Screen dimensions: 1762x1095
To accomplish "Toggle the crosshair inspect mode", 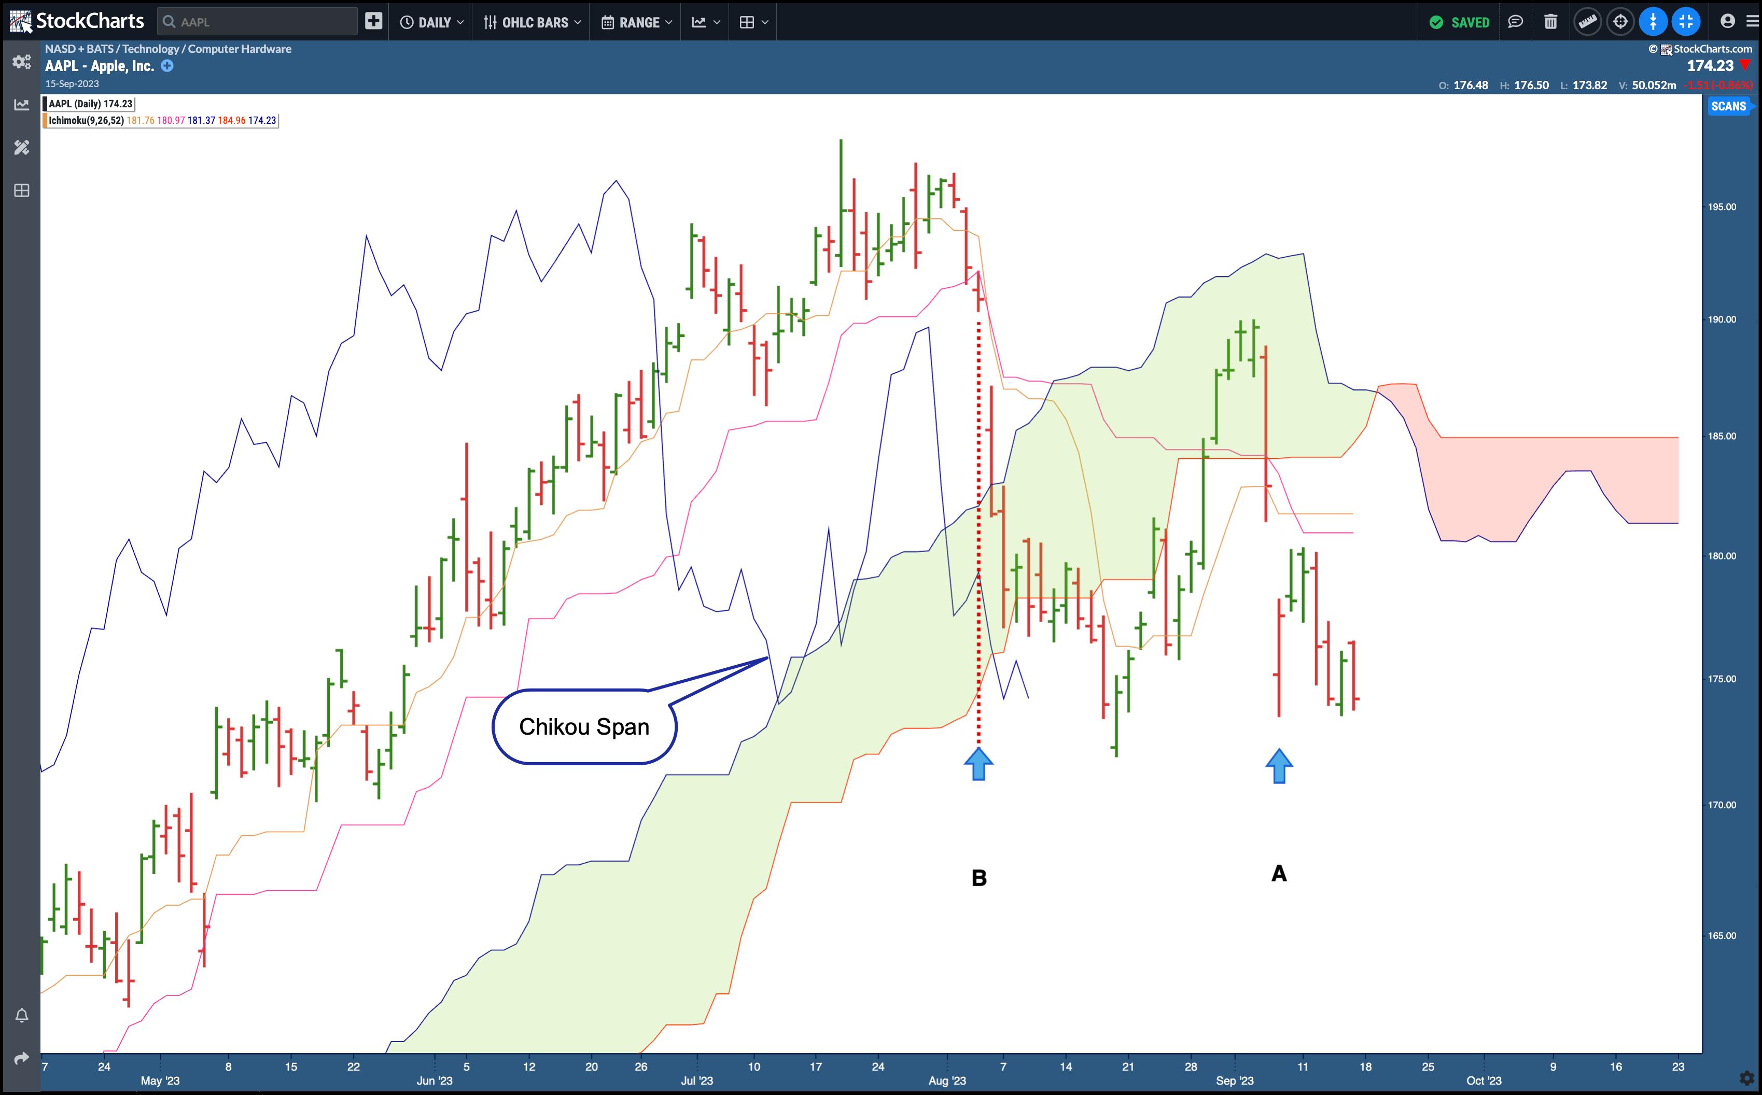I will click(1620, 22).
